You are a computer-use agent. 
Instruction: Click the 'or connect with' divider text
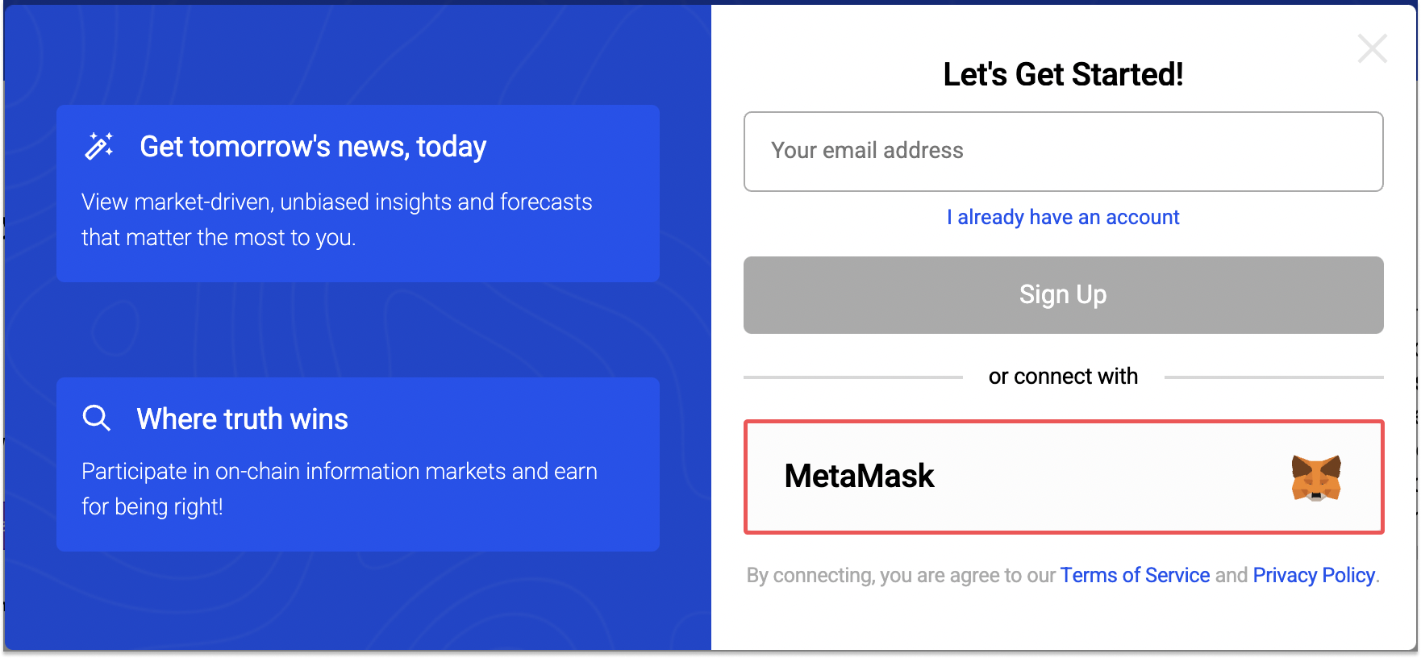1063,377
